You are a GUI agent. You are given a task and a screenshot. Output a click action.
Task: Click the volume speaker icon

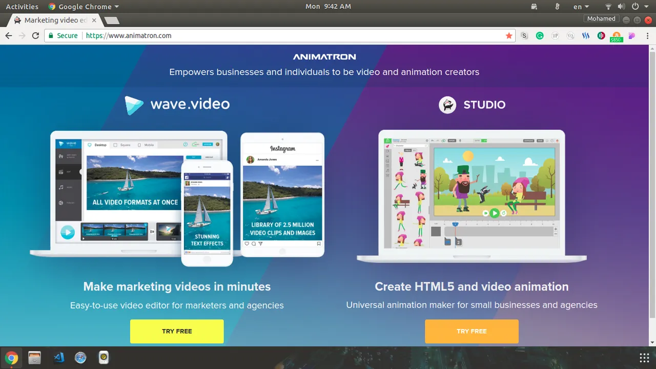coord(621,7)
